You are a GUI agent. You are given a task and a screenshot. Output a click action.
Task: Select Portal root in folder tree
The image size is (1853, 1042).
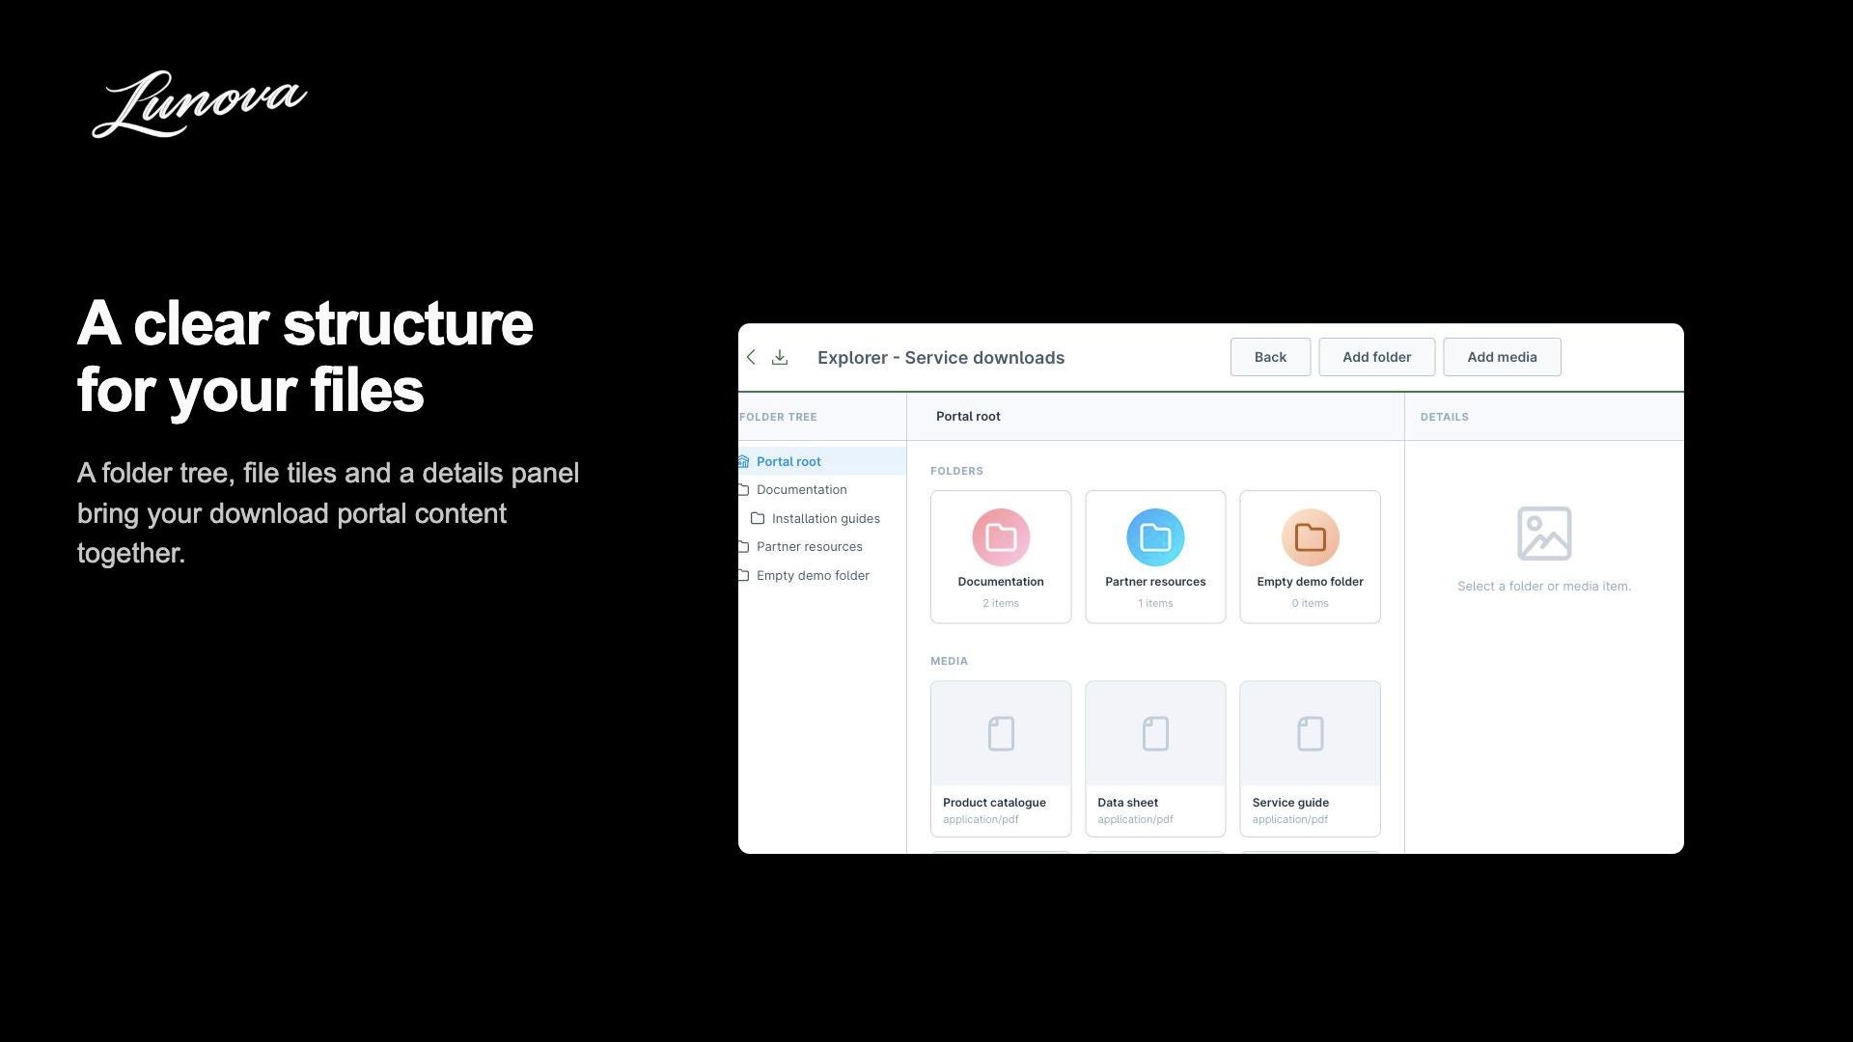click(822, 461)
